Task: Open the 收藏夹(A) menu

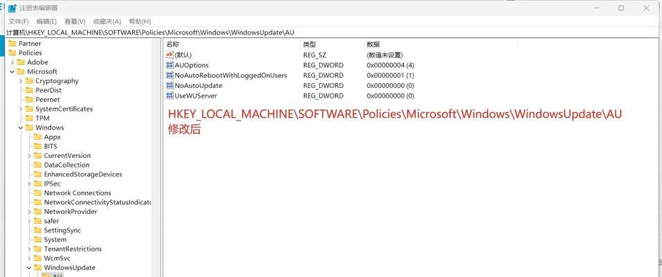Action: pyautogui.click(x=107, y=21)
